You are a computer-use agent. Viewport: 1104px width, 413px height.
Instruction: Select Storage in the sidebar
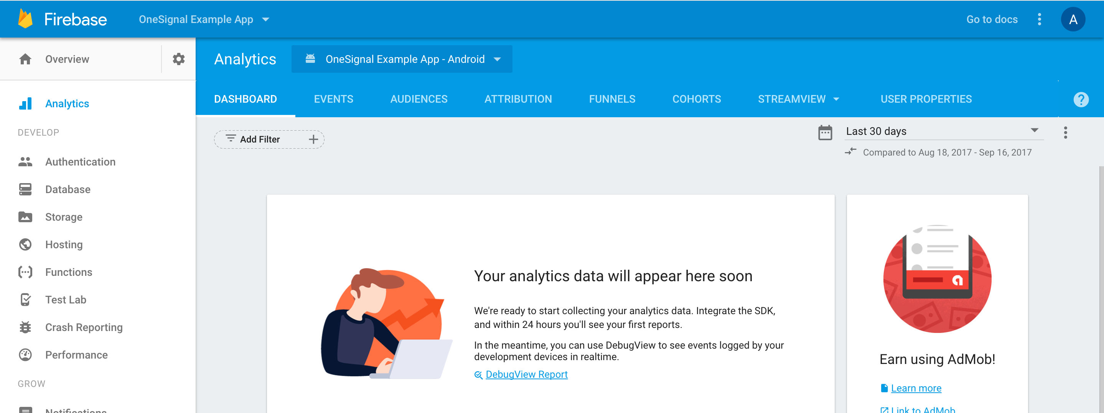pos(98,217)
